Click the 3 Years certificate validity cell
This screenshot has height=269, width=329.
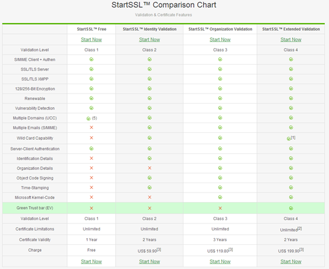[x=220, y=240]
